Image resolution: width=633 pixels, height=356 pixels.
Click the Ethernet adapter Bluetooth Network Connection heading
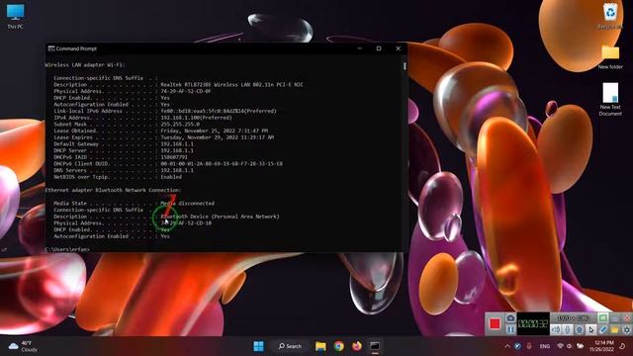click(113, 190)
